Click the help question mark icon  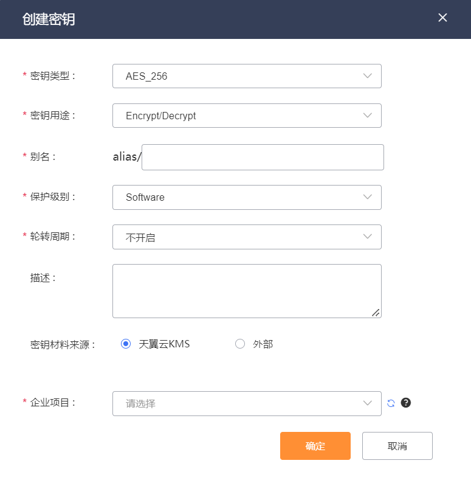406,403
